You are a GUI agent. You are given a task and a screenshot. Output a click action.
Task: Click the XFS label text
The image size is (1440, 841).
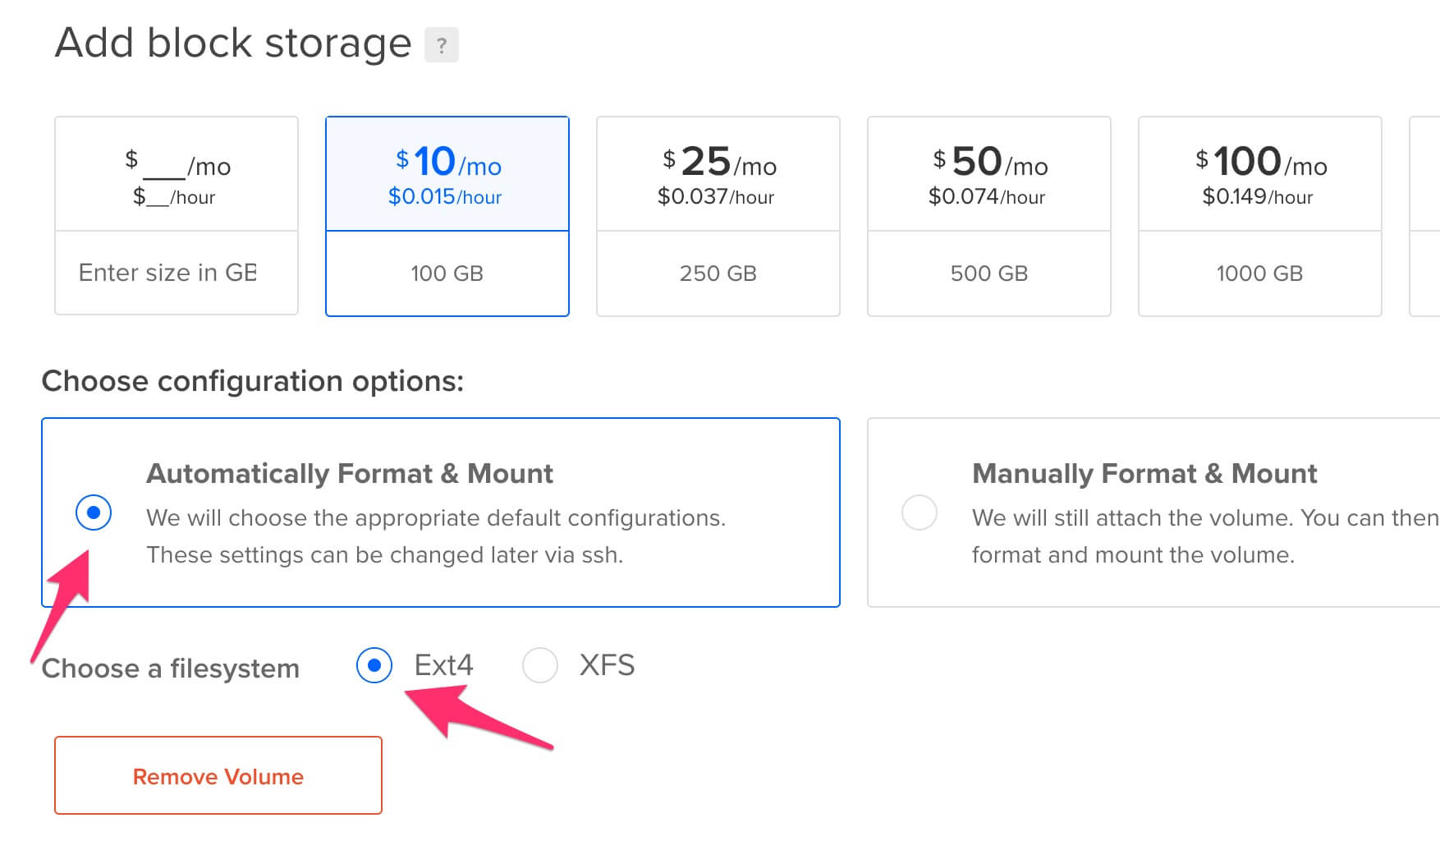[608, 665]
